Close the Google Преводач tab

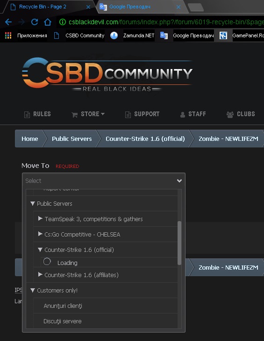178,7
